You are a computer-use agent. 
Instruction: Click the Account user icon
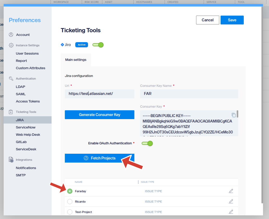pyautogui.click(x=11, y=35)
